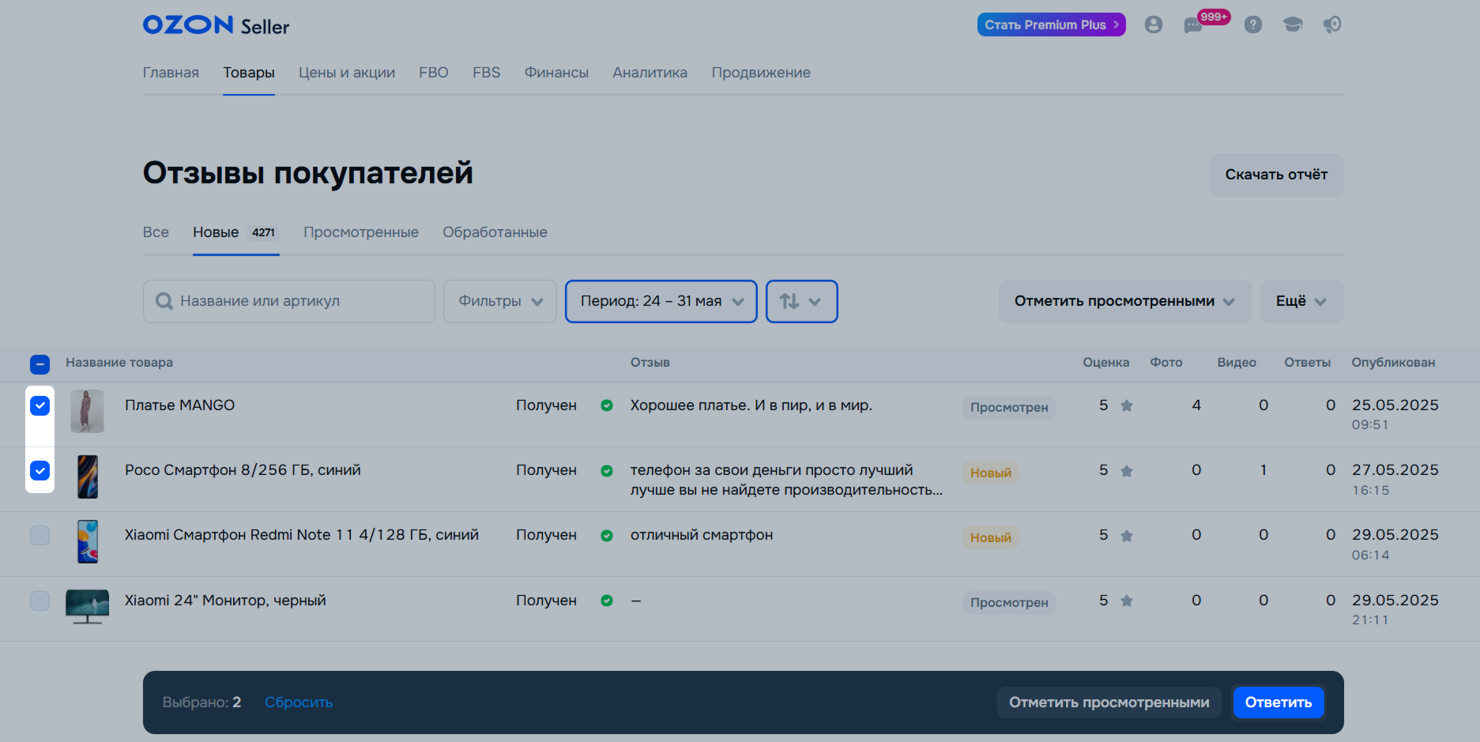
Task: Click the blue Ответить button
Action: (x=1279, y=702)
